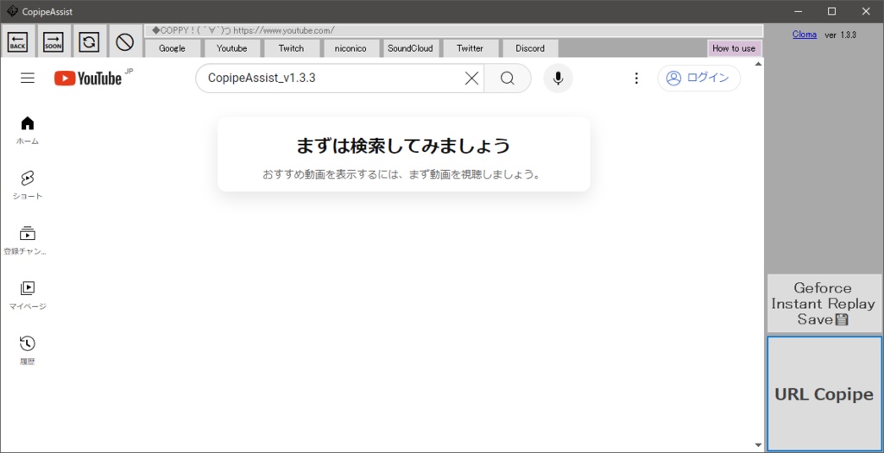Click the SOON forward navigation icon
This screenshot has height=453, width=884.
[54, 41]
